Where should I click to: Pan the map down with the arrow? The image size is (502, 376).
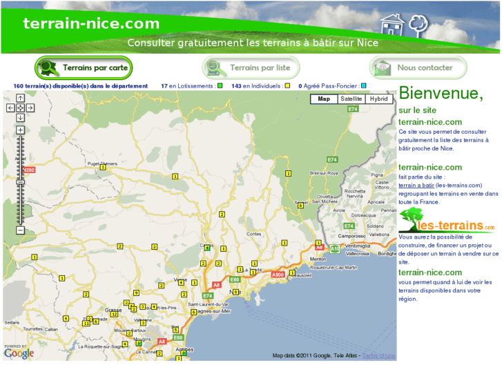(20, 118)
